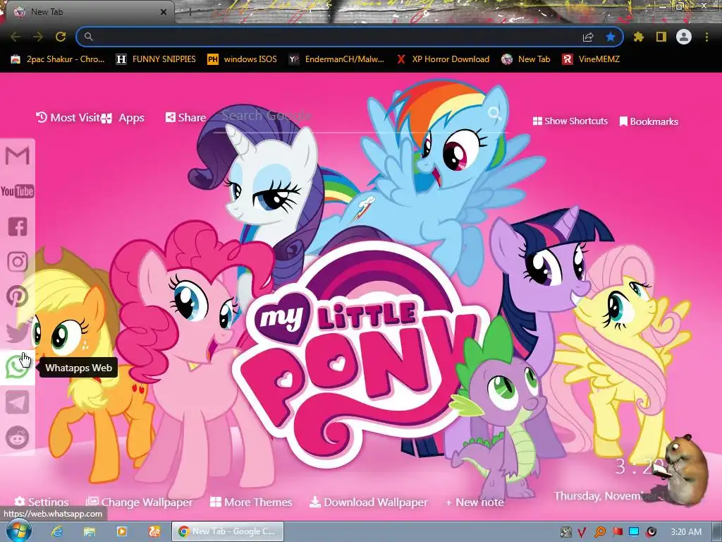Open the browser side panel
Screen dimensions: 722x542
point(661,37)
